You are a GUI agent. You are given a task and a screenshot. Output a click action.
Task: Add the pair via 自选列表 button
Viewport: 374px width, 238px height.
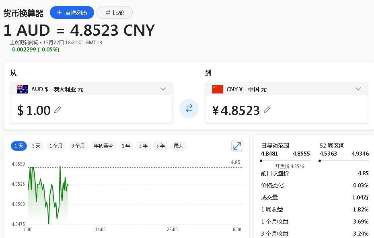point(72,12)
